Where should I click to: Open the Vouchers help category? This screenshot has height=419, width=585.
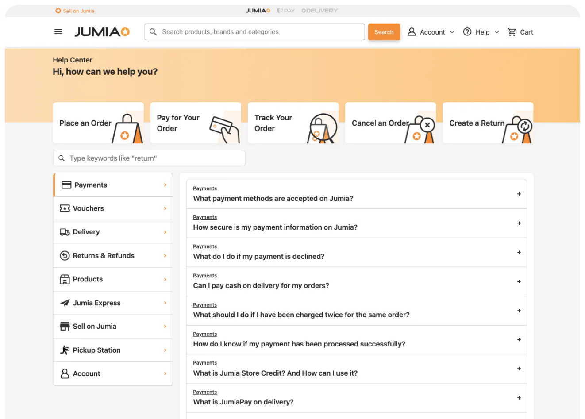(x=113, y=208)
